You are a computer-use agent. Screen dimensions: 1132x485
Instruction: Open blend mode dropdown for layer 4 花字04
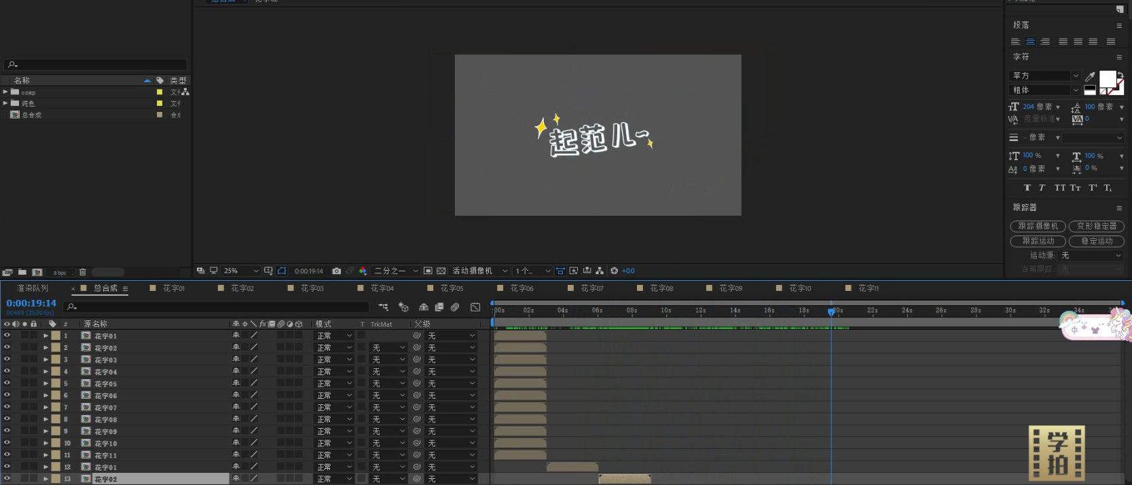(335, 372)
